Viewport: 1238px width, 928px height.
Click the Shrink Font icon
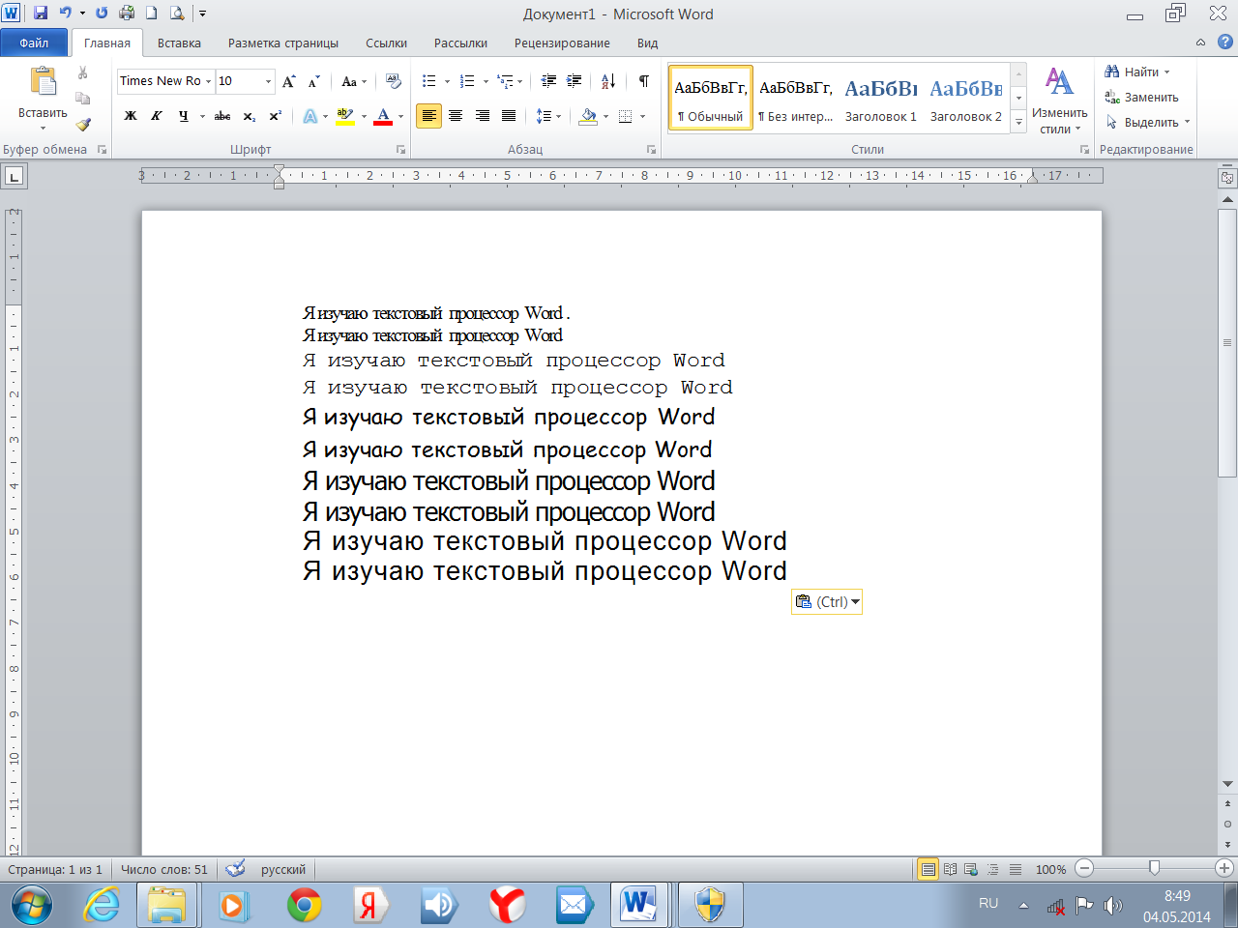(x=313, y=81)
